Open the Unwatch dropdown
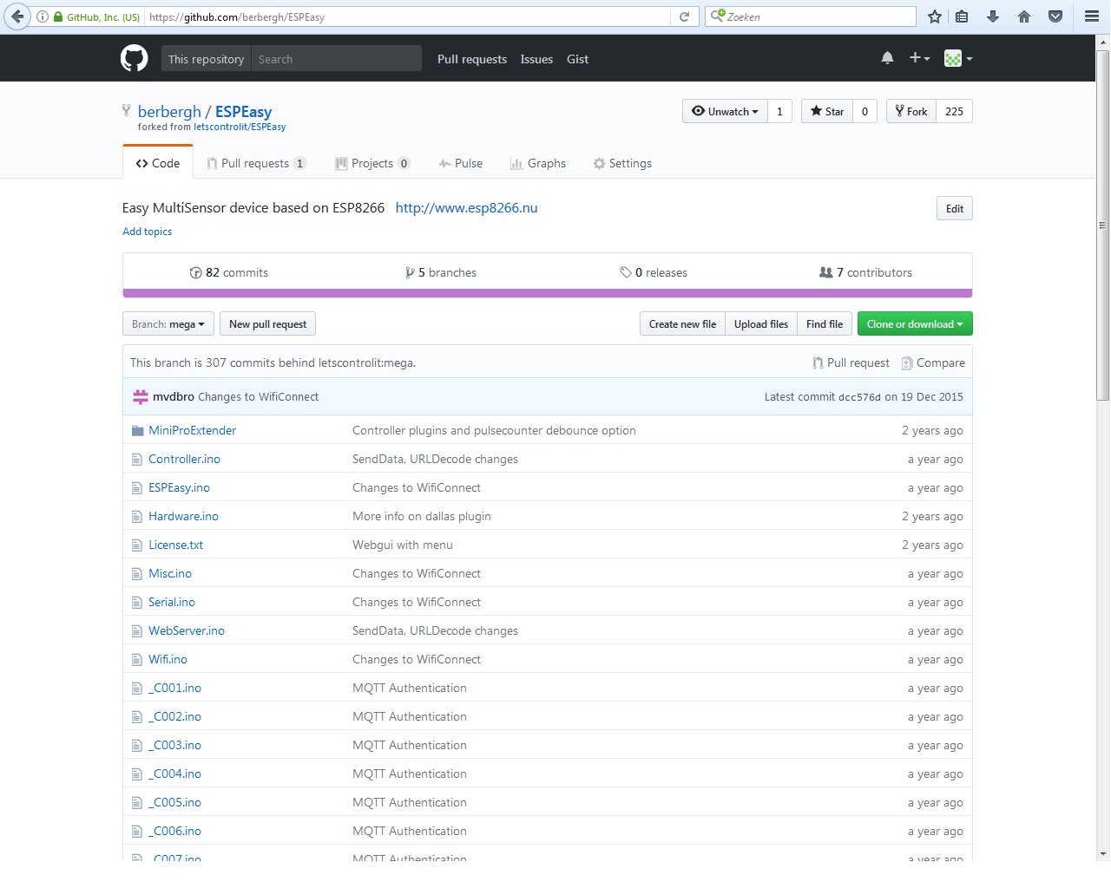This screenshot has width=1111, height=888. (725, 111)
